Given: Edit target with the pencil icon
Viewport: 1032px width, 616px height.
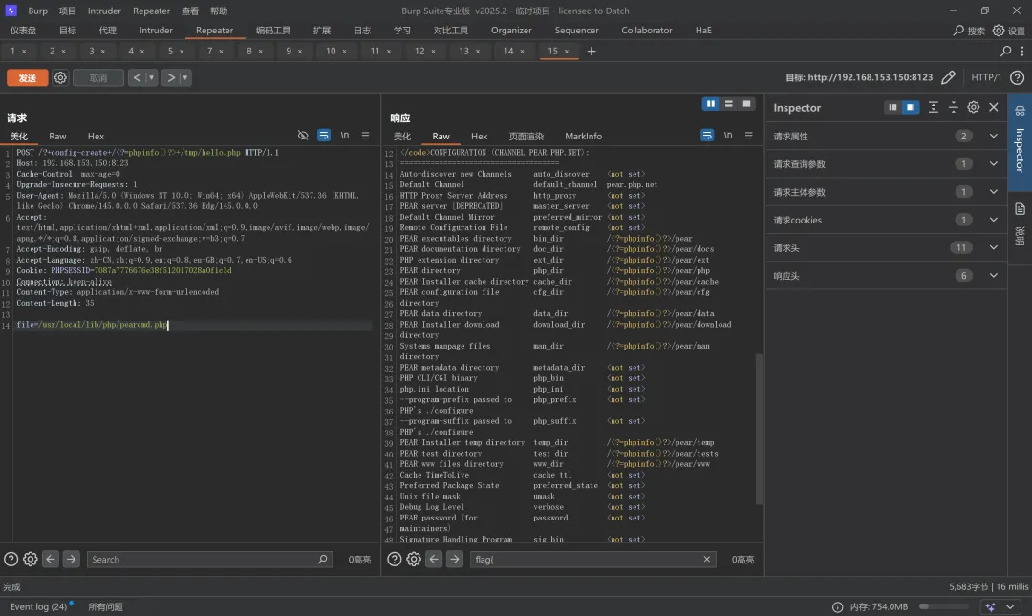Looking at the screenshot, I should coord(948,78).
